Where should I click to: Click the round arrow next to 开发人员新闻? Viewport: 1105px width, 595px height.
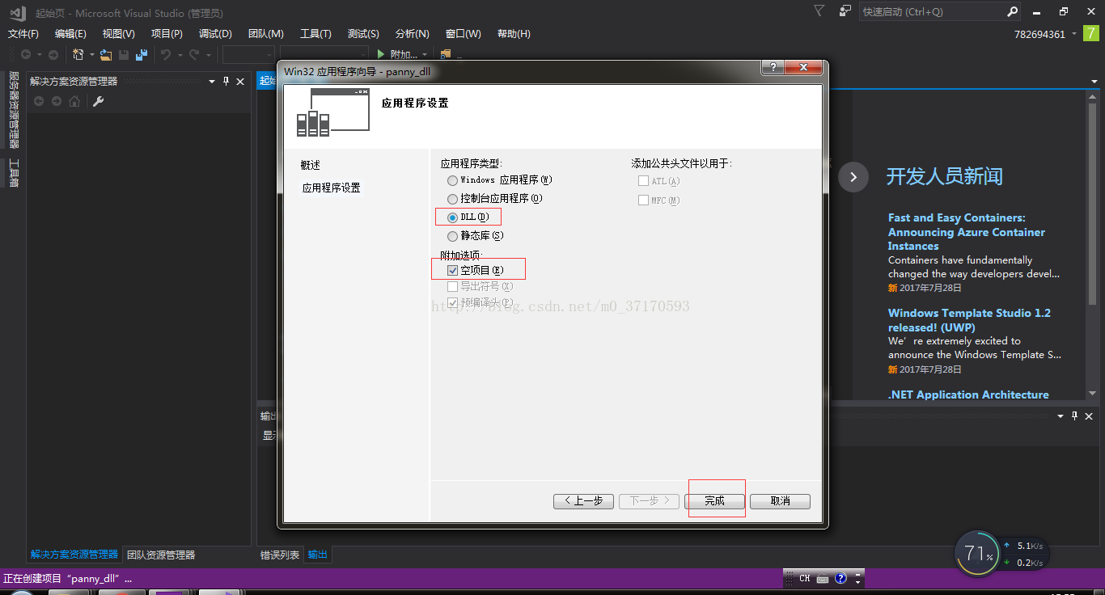tap(853, 176)
